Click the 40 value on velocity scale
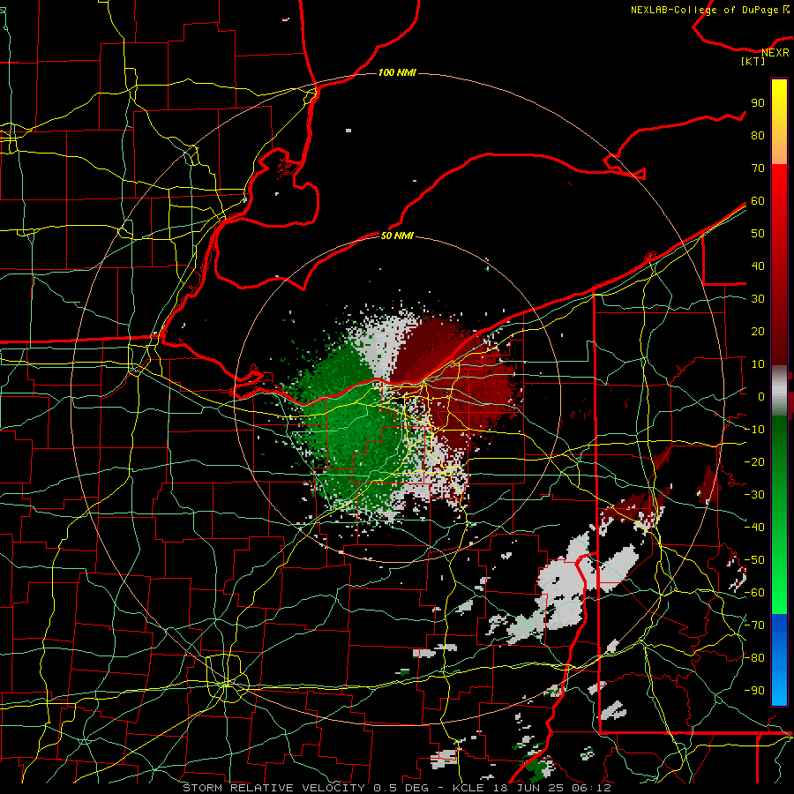Viewport: 794px width, 794px height. click(758, 266)
